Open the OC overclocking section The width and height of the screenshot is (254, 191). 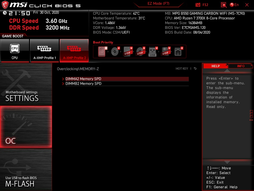coord(26,127)
